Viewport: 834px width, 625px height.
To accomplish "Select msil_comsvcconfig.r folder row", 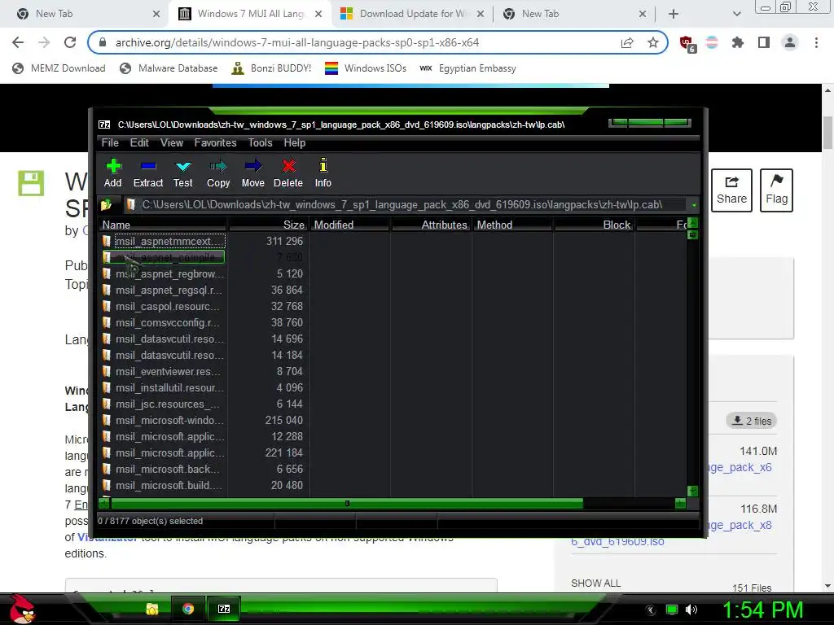I will coord(164,322).
